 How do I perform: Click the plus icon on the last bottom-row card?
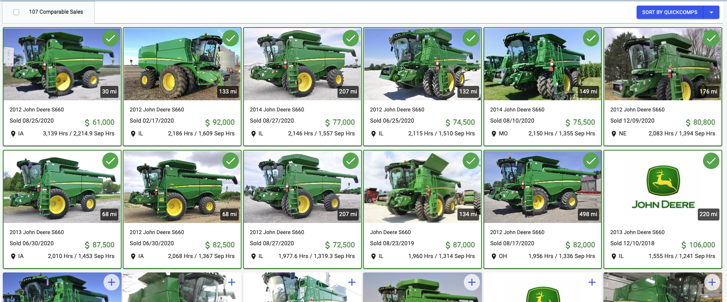(x=712, y=282)
